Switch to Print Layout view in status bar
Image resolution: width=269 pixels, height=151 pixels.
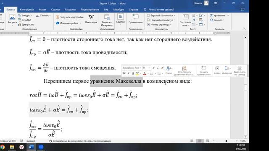coord(200,141)
